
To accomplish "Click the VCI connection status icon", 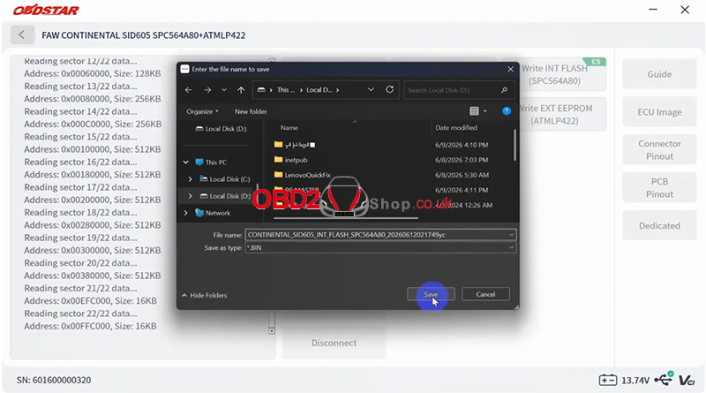I will [x=687, y=380].
